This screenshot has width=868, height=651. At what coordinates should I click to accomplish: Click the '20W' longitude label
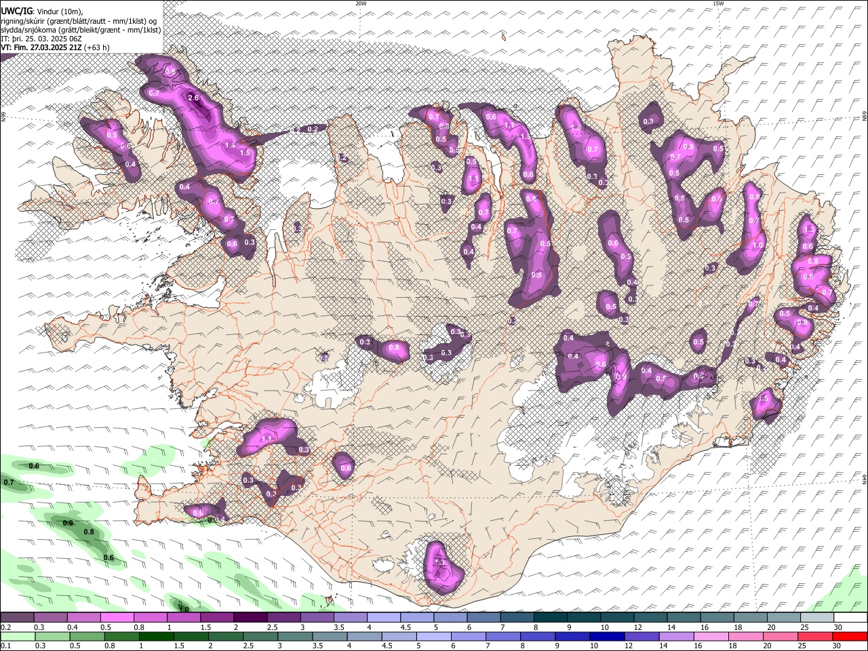(361, 3)
